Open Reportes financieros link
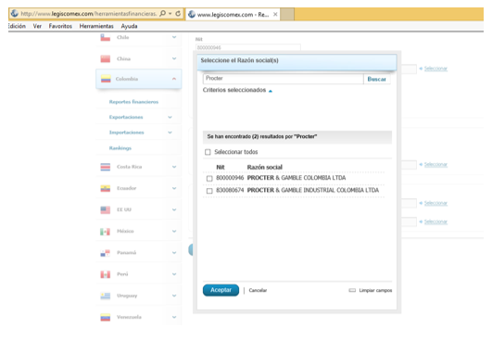This screenshot has width=492, height=340. click(133, 102)
